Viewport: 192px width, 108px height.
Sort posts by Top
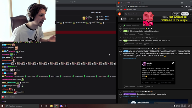[140, 19]
